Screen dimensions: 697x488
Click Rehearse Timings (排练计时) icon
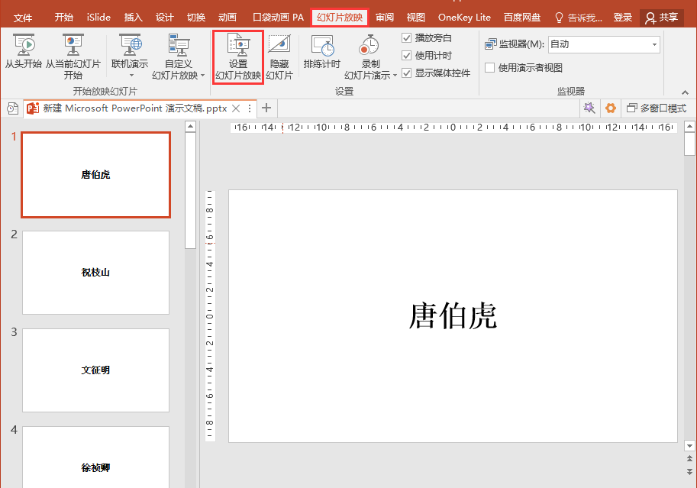pyautogui.click(x=321, y=47)
